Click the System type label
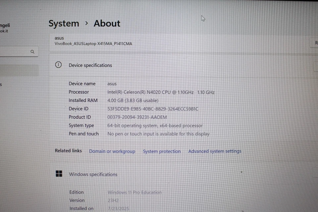This screenshot has width=318, height=212. 81,126
